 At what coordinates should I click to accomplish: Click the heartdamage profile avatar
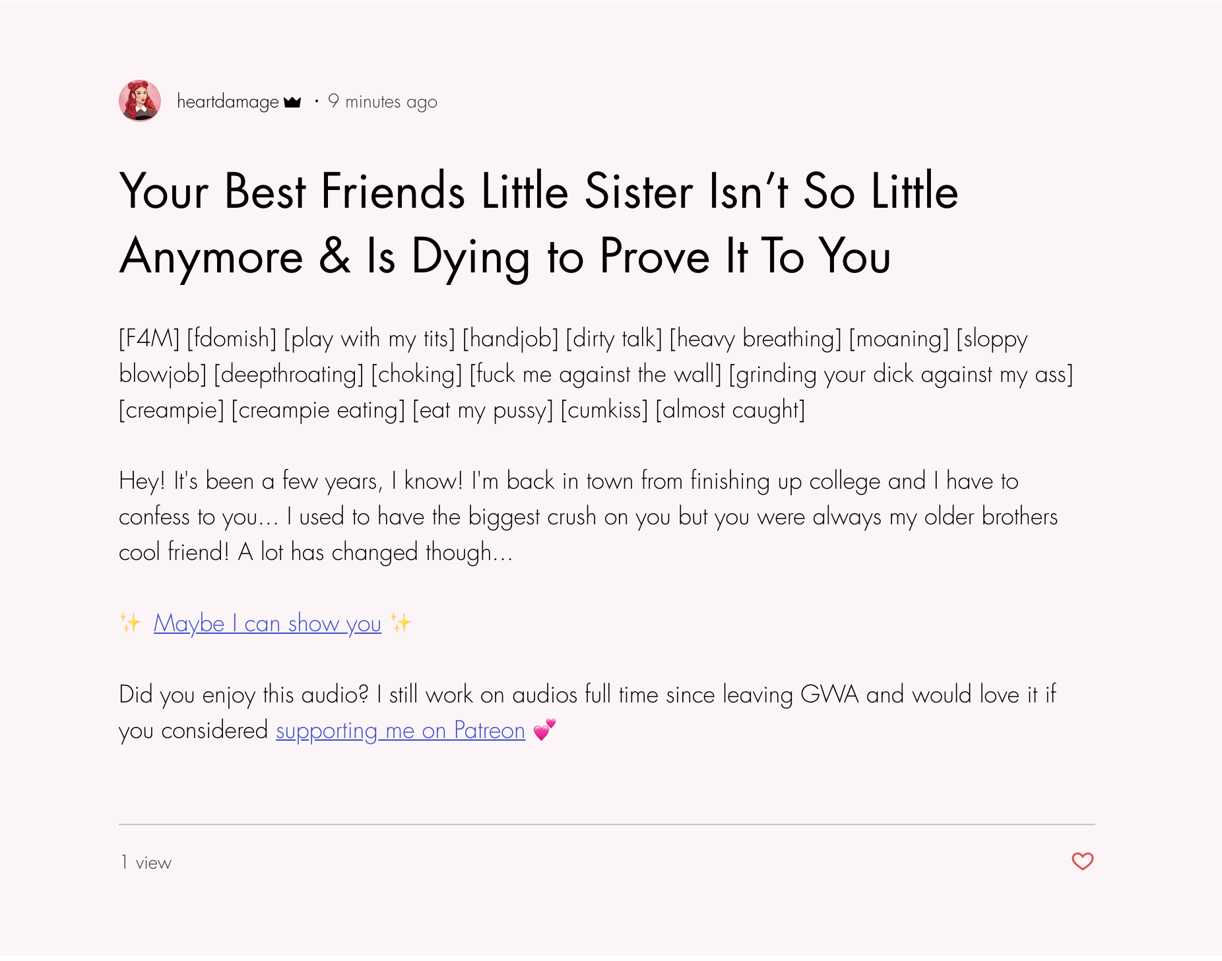140,102
